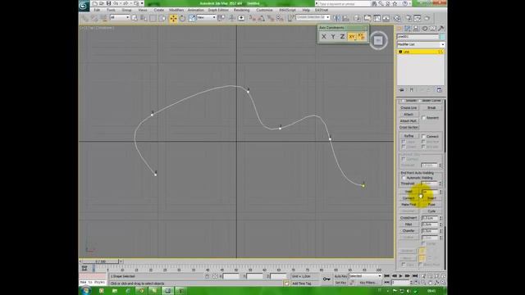Viewport: 525px width, 295px height.
Task: Click the Create Line button
Action: tap(409, 108)
